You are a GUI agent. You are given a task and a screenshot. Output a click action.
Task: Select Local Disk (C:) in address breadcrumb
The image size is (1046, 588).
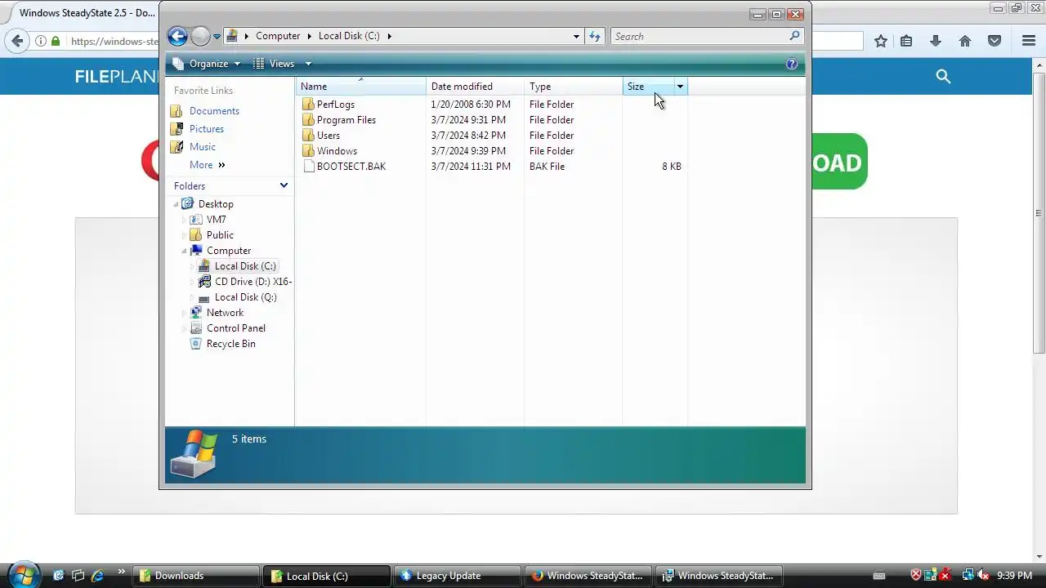[x=349, y=36]
